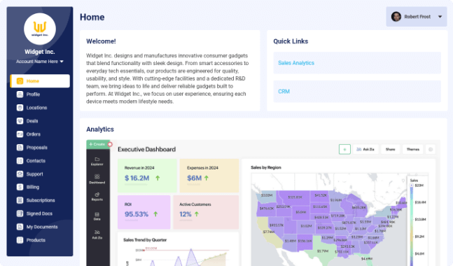Click the Themes button
This screenshot has width=453, height=266.
[413, 149]
